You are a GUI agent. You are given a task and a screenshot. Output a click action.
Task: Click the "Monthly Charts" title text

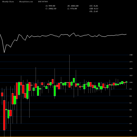pos(8,2)
